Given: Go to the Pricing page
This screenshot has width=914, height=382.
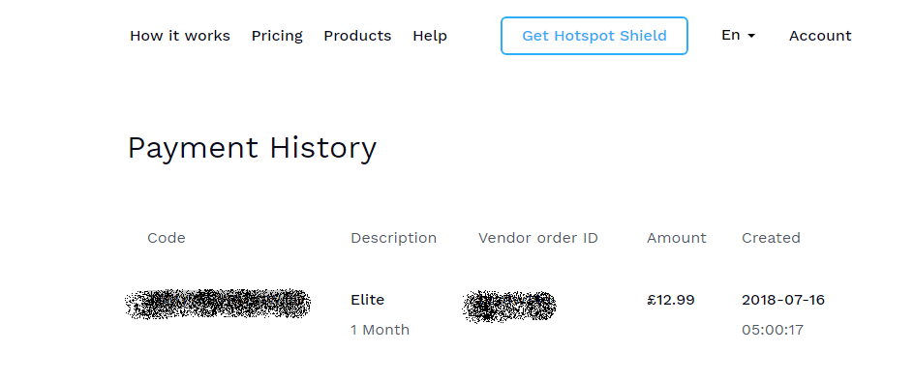Looking at the screenshot, I should point(277,36).
